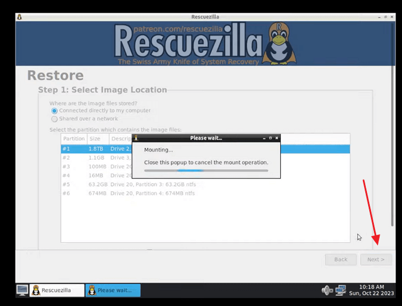This screenshot has width=402, height=306.
Task: Select 'Shared over a network' radio button
Action: (x=54, y=119)
